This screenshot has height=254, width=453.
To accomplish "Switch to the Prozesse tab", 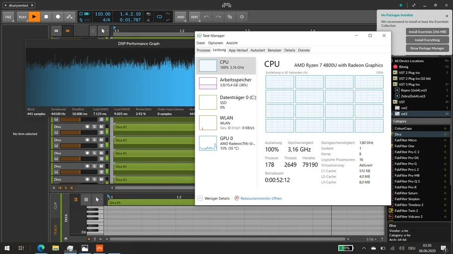I will (x=203, y=50).
